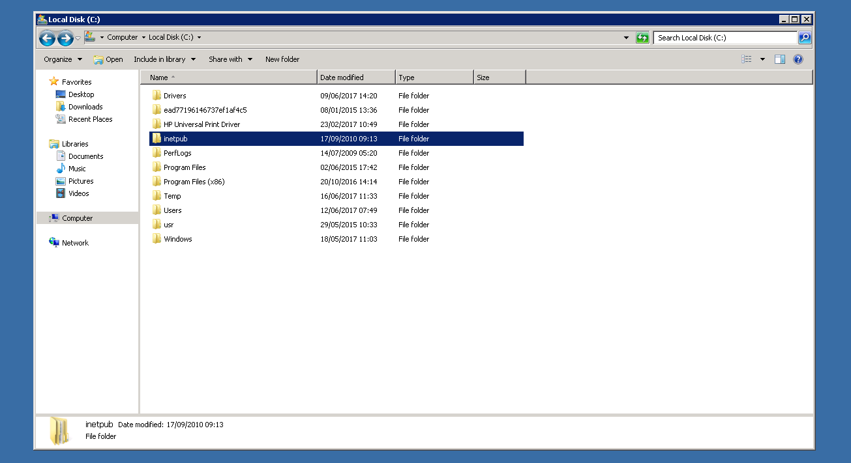Expand the view options dropdown arrow
851x463 pixels.
(x=762, y=59)
